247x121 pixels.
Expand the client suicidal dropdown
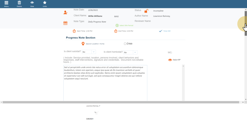pyautogui.click(x=93, y=52)
